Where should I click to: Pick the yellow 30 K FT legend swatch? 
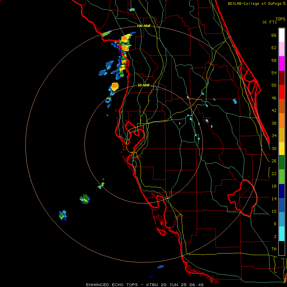pyautogui.click(x=282, y=149)
